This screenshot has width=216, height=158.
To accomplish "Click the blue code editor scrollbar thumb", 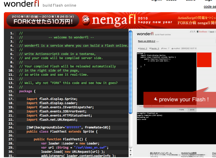I will [x=131, y=72].
